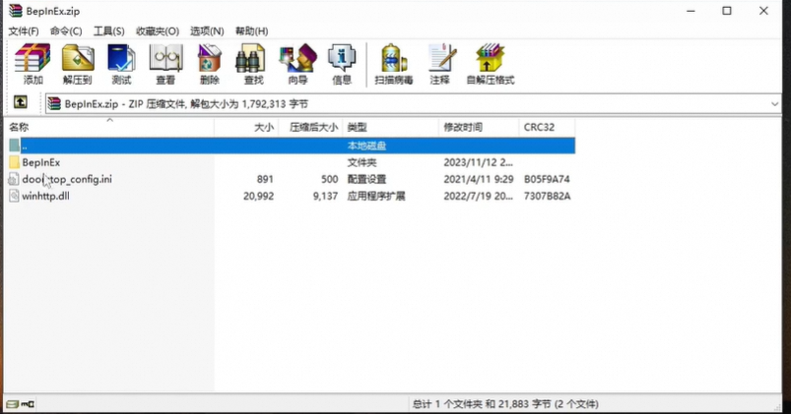Open the 帮助(H) menu

[x=252, y=31]
